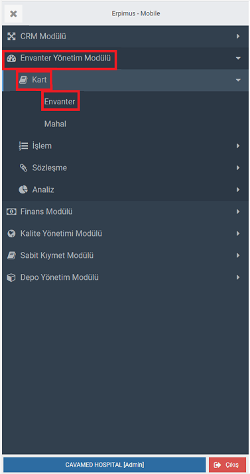The image size is (250, 474).
Task: Click the CRM Modülü arrows icon
Action: point(11,37)
